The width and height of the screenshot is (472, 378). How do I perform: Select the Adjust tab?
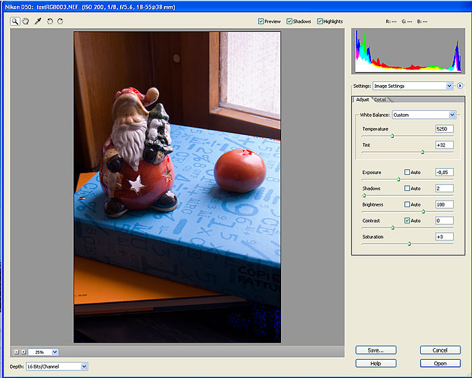(x=363, y=100)
